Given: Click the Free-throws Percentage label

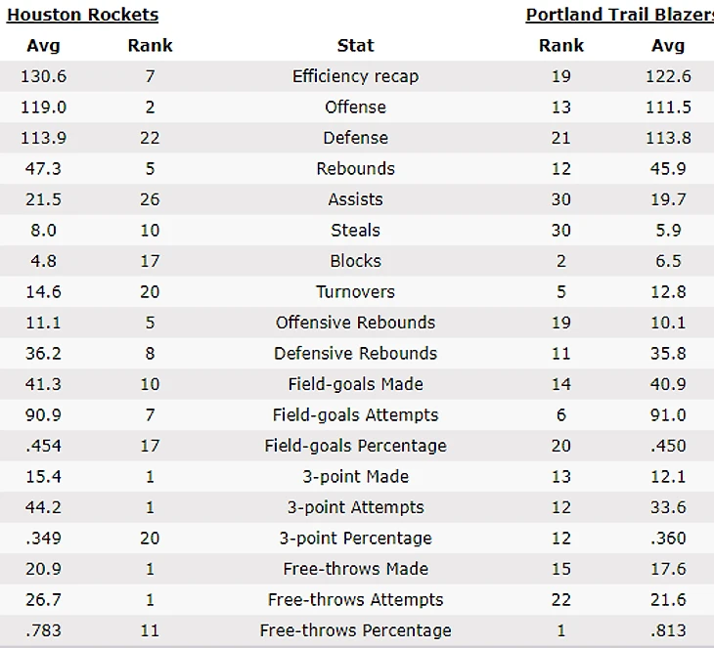Looking at the screenshot, I should click(355, 630).
